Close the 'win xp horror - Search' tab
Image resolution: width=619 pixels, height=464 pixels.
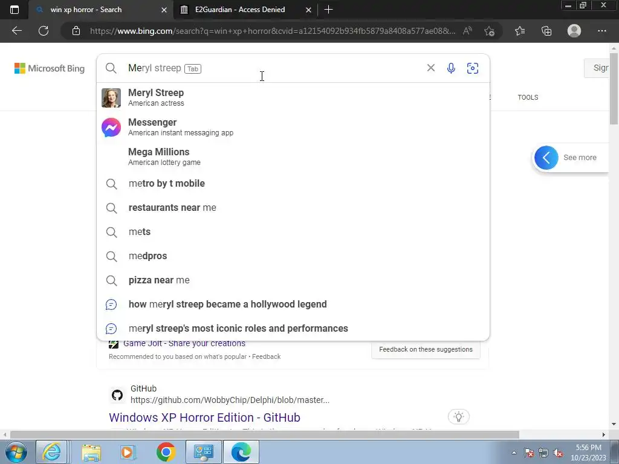point(164,10)
